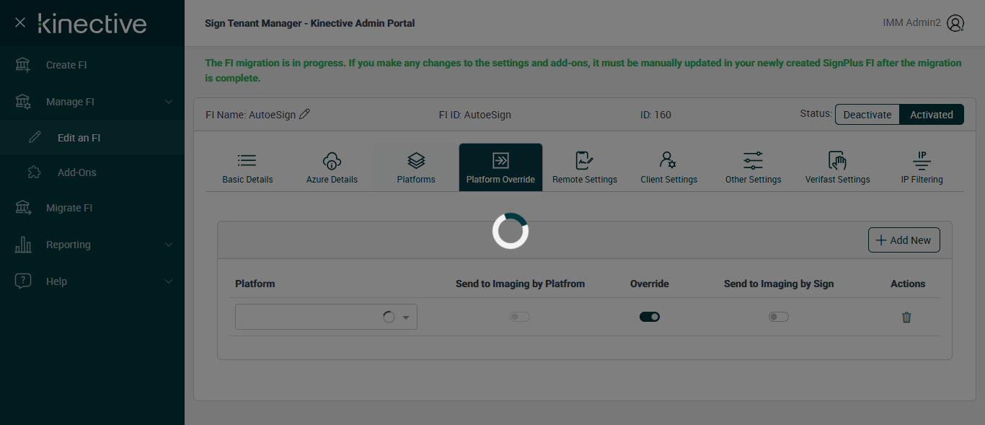Toggle Send to Imaging by Sign switch

pos(779,317)
